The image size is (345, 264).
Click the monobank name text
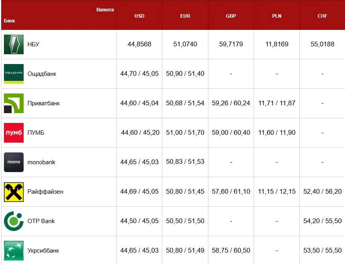(41, 162)
